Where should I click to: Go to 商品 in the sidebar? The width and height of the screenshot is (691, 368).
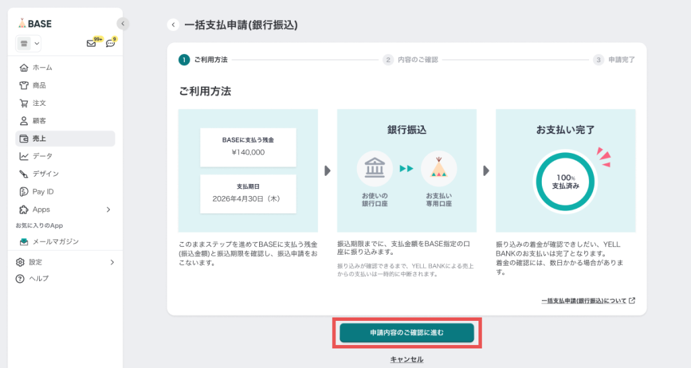pos(39,86)
